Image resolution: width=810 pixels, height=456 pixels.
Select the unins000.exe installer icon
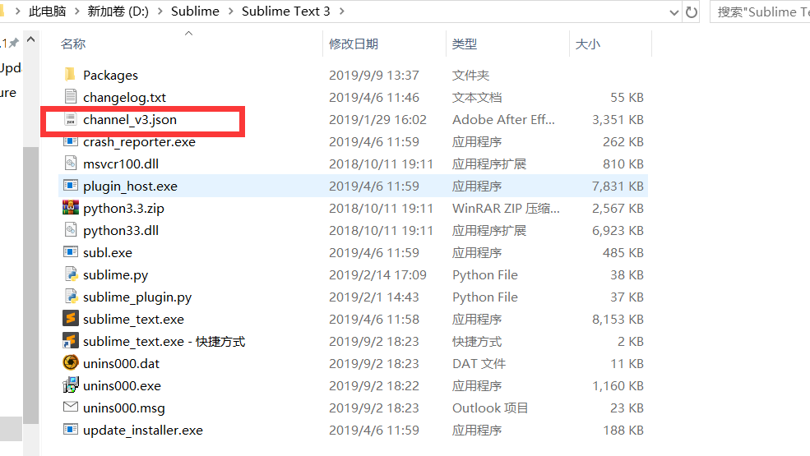70,385
